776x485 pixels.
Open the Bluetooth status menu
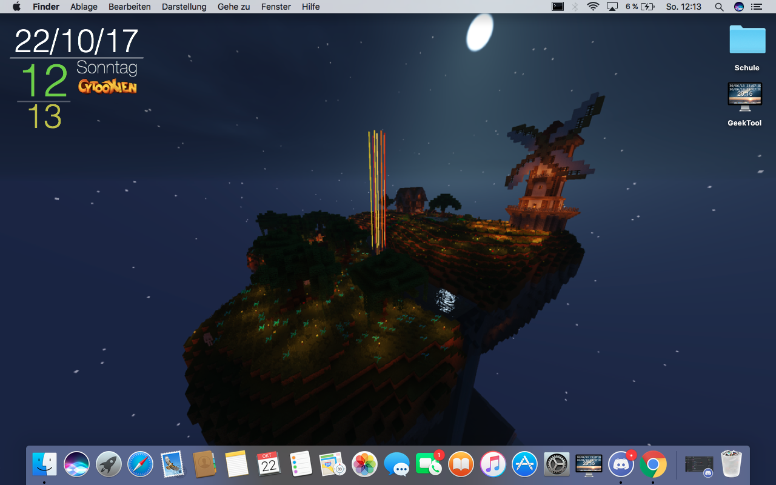576,7
